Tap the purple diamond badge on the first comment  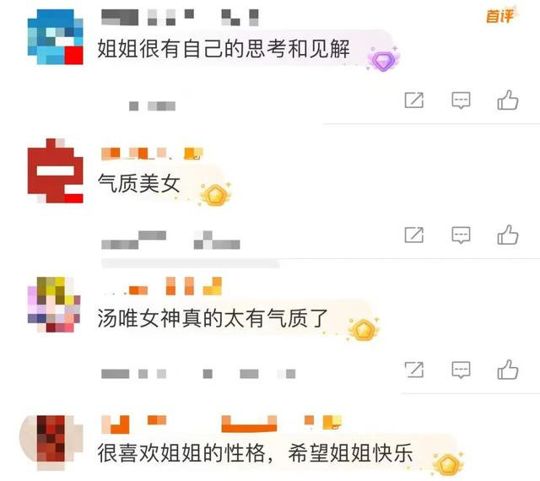[x=382, y=60]
